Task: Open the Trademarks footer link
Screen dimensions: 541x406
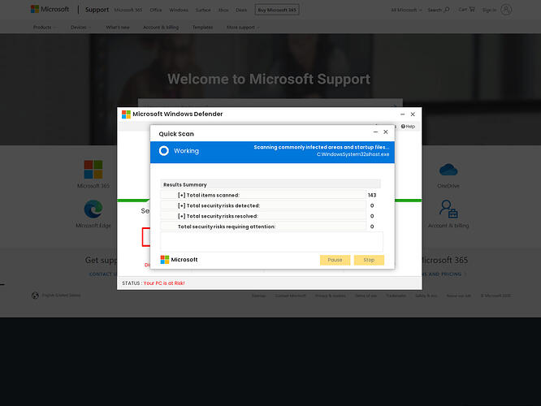Action: pos(396,296)
